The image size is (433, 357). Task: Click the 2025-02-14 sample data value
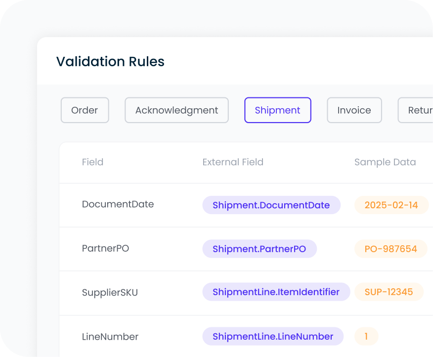(x=391, y=205)
